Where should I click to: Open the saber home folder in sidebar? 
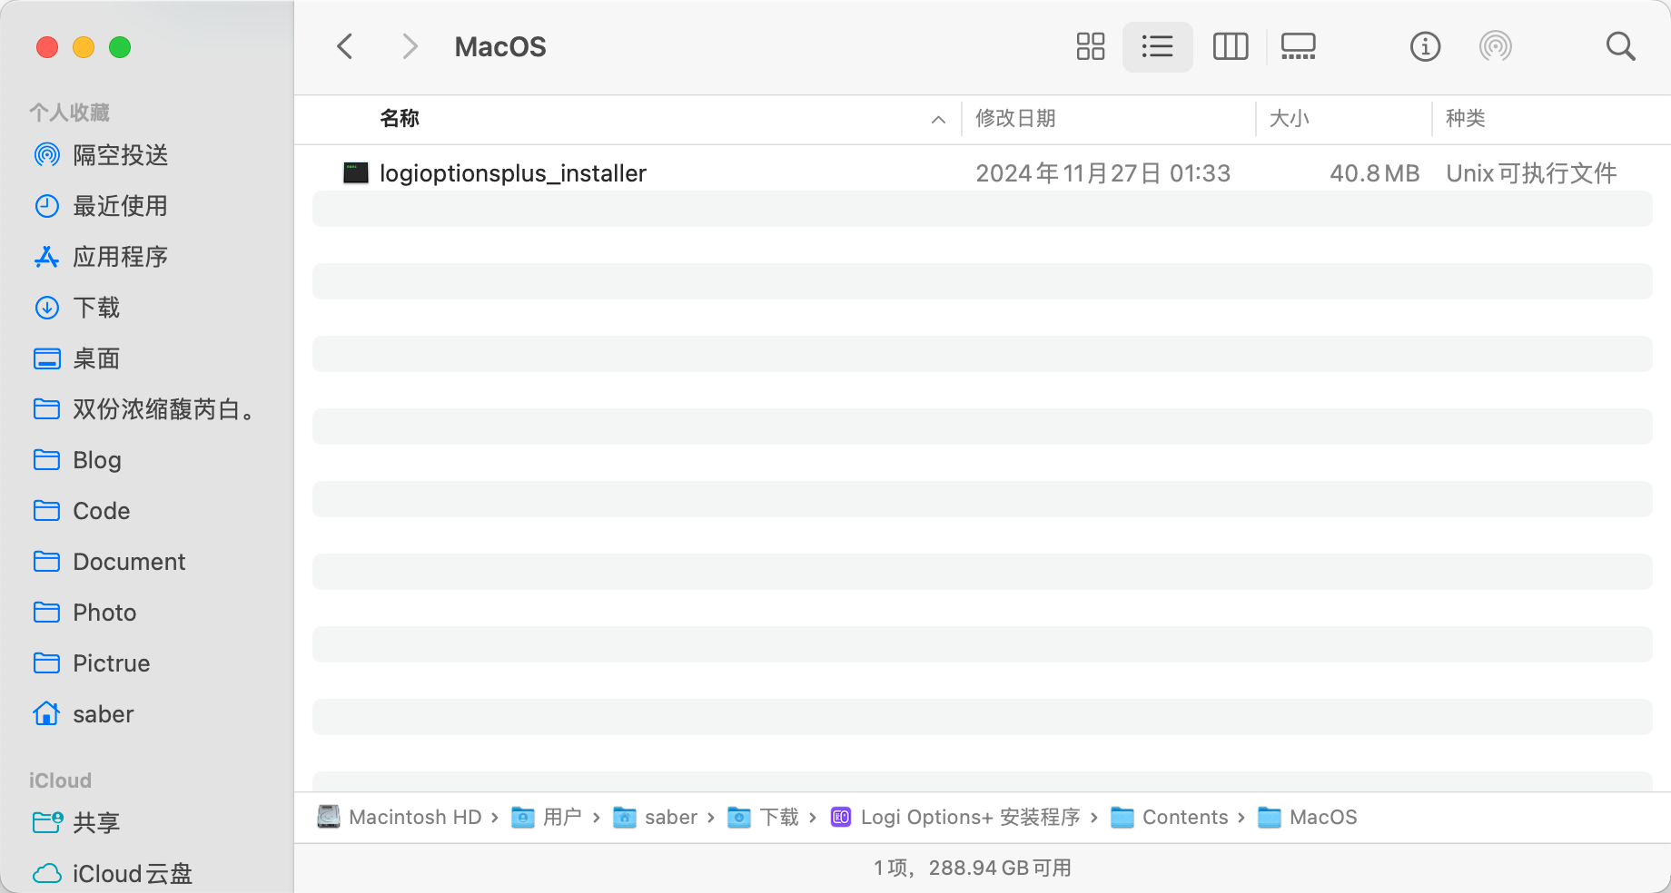103,714
